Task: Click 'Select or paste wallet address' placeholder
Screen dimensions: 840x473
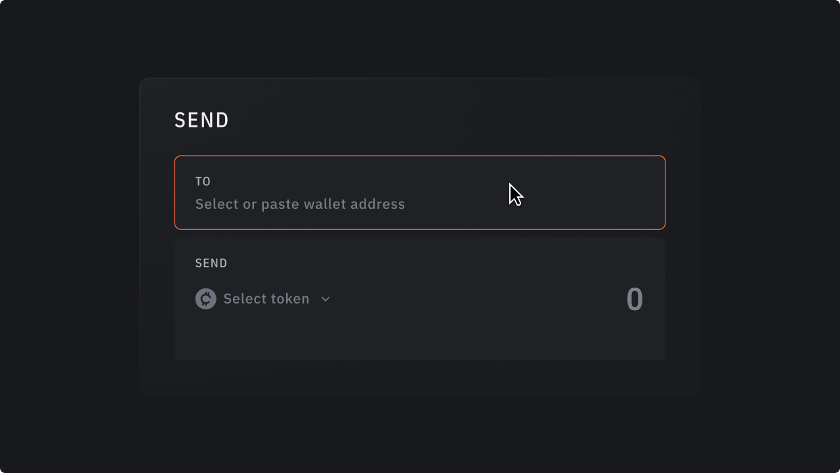Action: 300,204
